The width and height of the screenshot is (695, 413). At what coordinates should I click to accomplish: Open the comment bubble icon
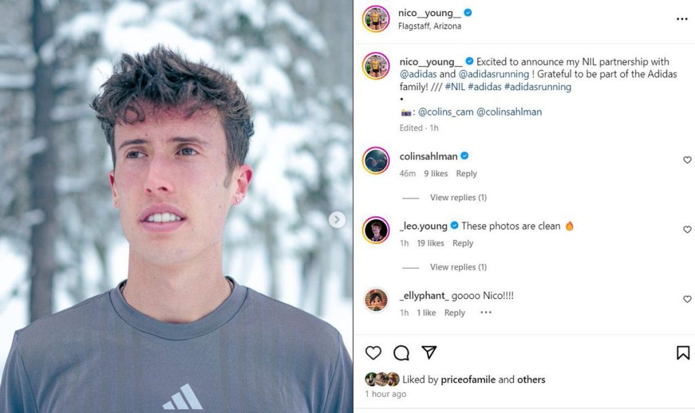(401, 353)
